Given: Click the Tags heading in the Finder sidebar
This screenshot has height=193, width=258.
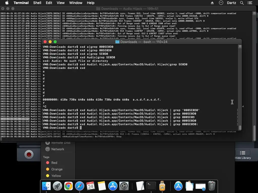Looking at the screenshot, I should tap(46, 157).
